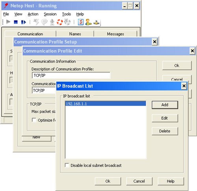Confirm IP Broadcast List with Ok
This screenshot has height=191, width=197.
108,181
